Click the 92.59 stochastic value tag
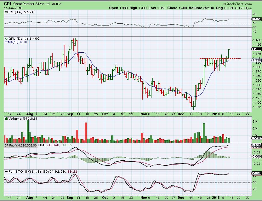262x201 pixels. point(256,173)
